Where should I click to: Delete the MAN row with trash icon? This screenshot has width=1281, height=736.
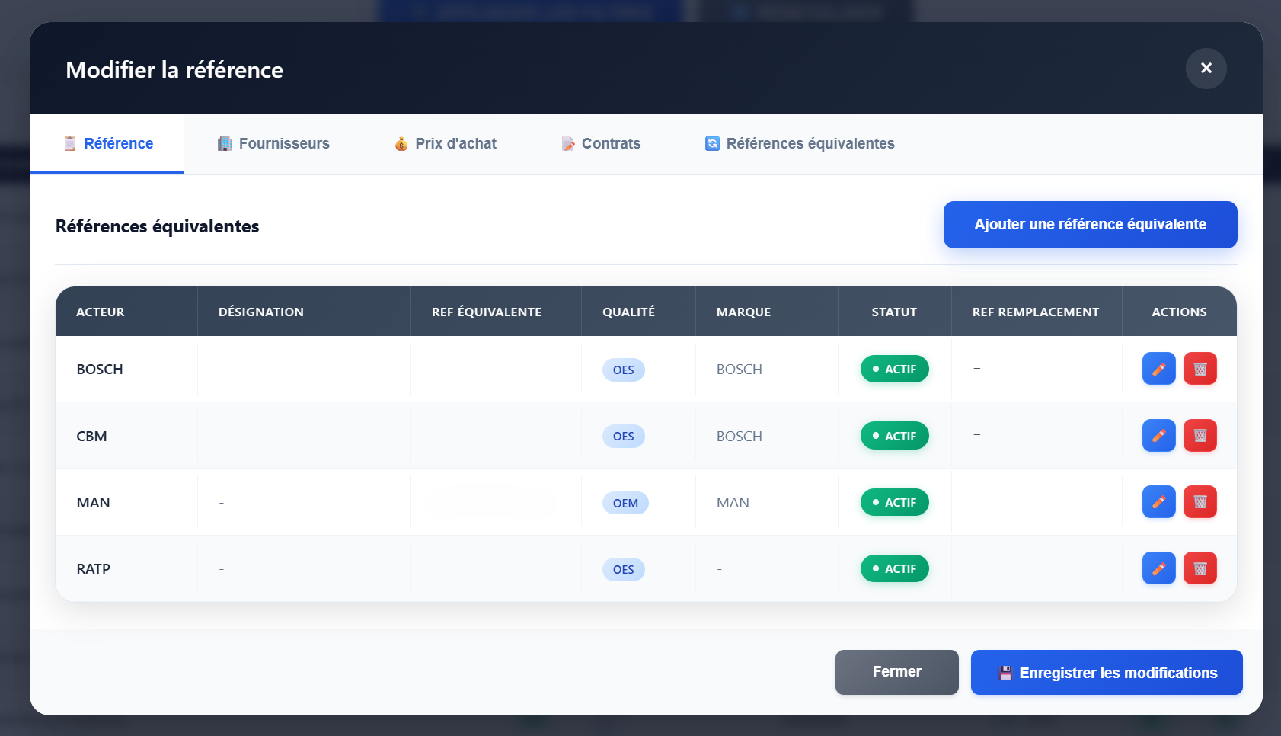coord(1200,502)
